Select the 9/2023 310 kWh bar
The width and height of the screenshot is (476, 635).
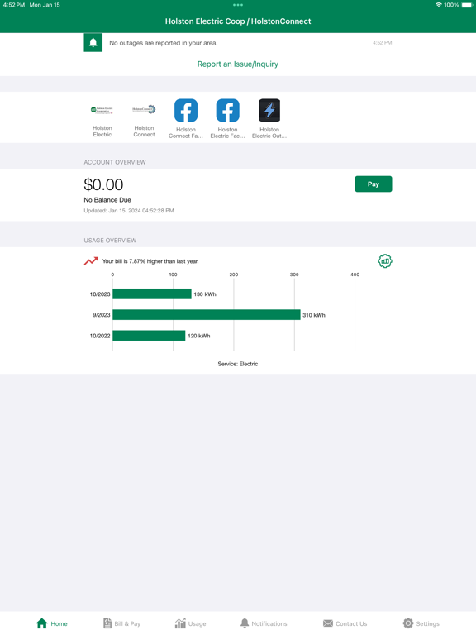pyautogui.click(x=207, y=315)
